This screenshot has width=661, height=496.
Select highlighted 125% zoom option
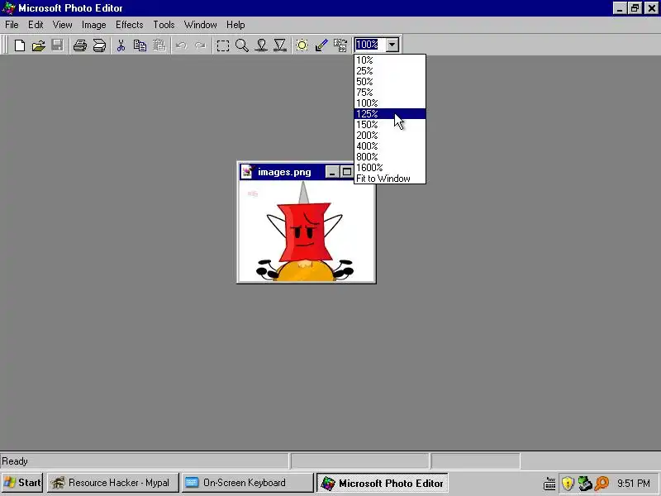pyautogui.click(x=389, y=113)
